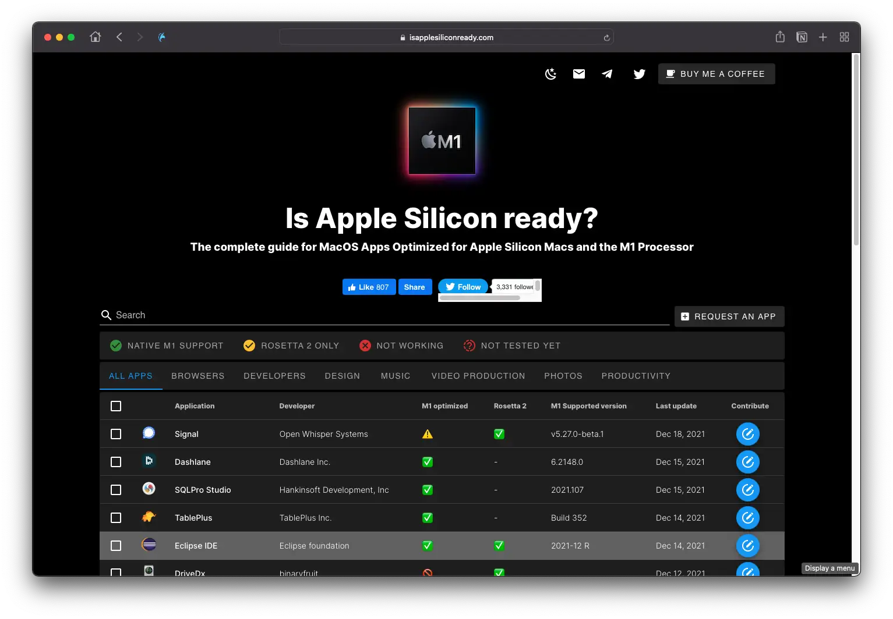The width and height of the screenshot is (893, 619).
Task: Check the Dashlane row checkbox
Action: click(116, 462)
